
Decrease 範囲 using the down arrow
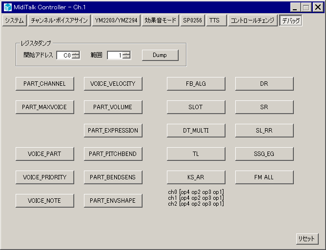(x=126, y=57)
